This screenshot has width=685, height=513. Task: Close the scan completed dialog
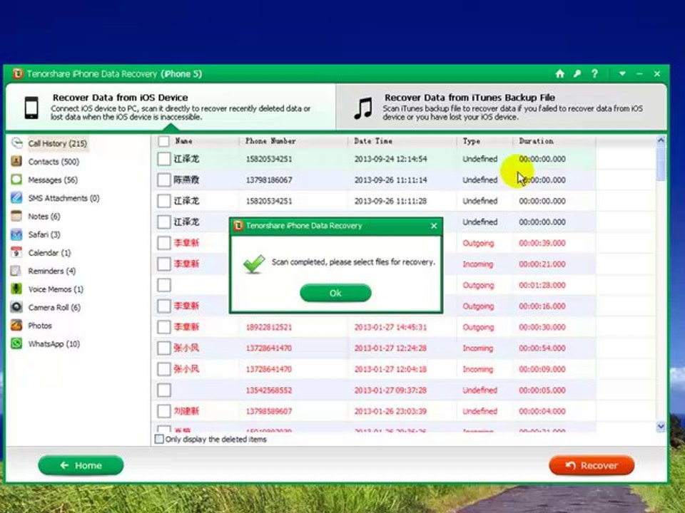pos(434,226)
